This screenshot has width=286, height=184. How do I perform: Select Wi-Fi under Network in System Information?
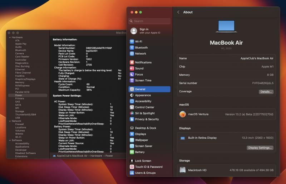[x=18, y=137]
